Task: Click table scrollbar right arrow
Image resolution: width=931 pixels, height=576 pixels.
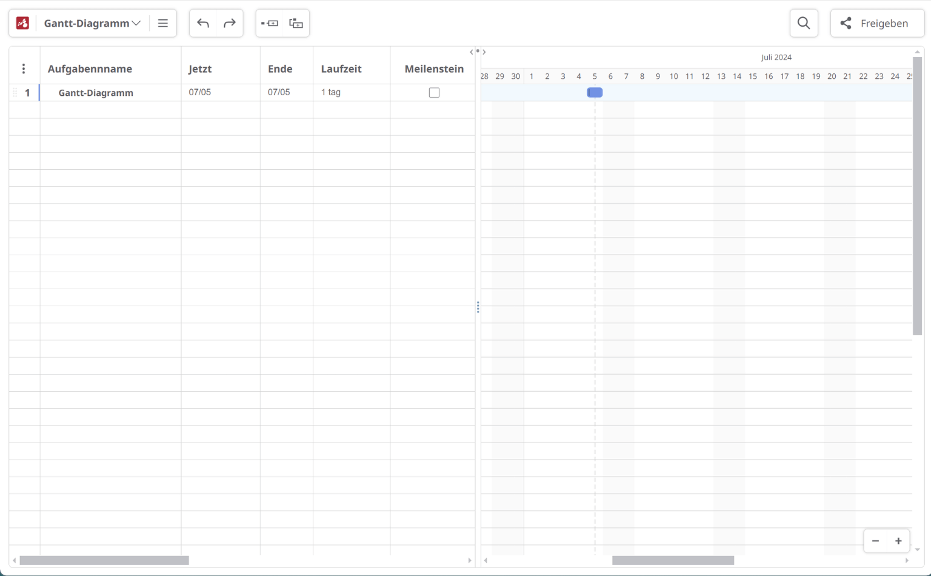Action: point(470,560)
